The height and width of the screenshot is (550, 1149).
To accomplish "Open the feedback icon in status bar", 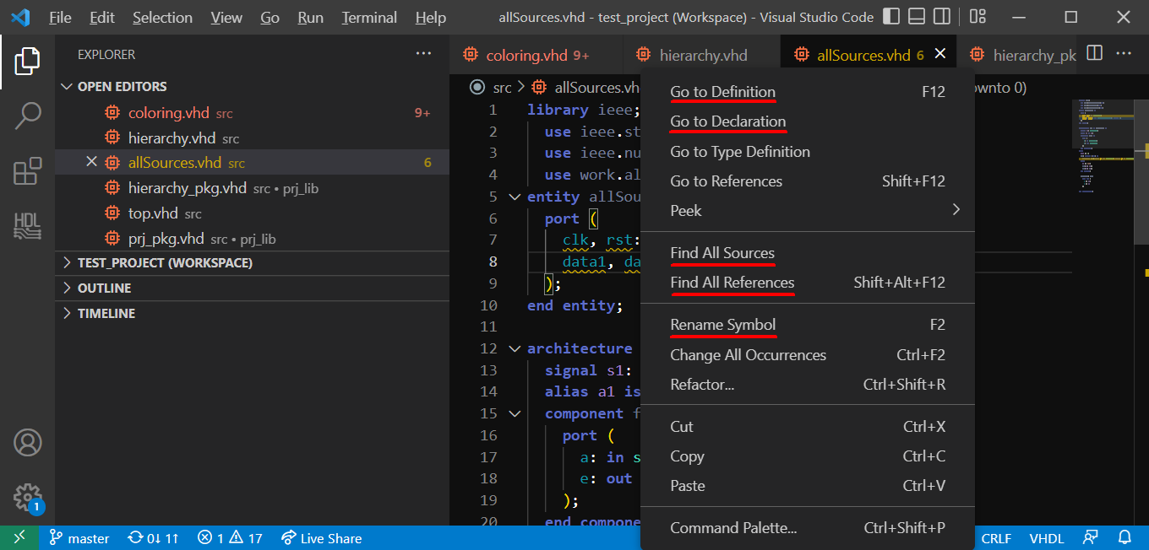I will [1091, 537].
